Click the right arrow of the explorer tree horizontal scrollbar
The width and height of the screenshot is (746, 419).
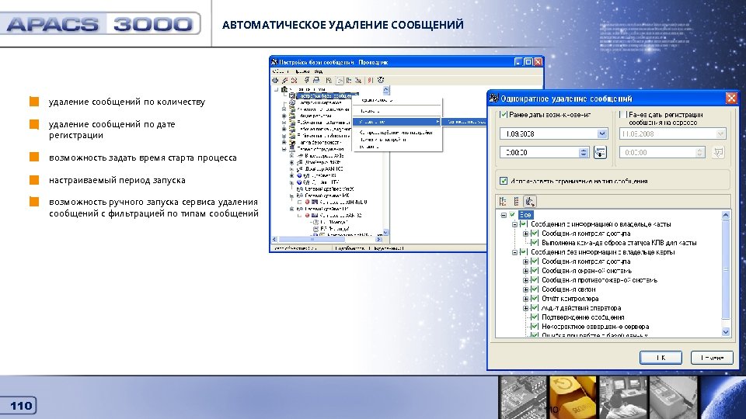tap(378, 240)
